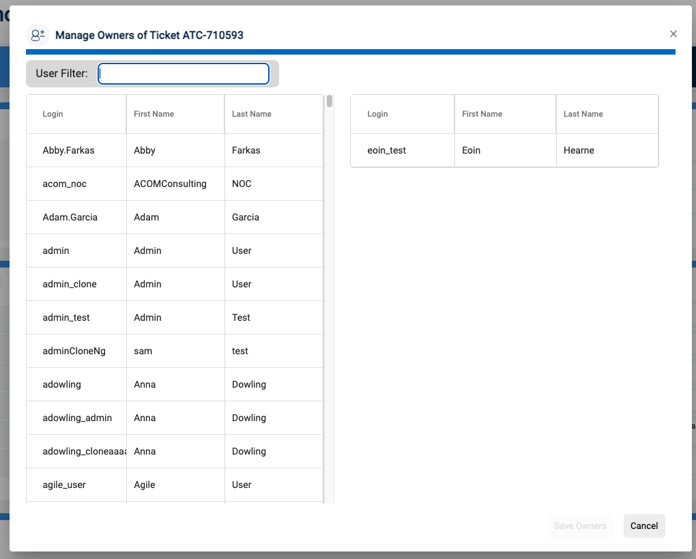696x559 pixels.
Task: Select the agile_user row
Action: [64, 485]
